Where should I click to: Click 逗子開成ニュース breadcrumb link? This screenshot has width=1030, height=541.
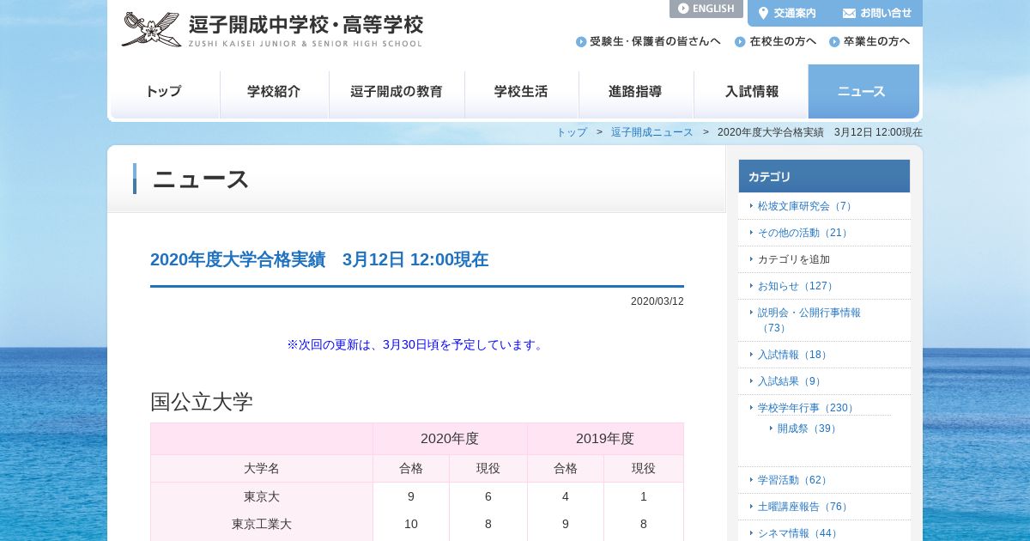652,132
